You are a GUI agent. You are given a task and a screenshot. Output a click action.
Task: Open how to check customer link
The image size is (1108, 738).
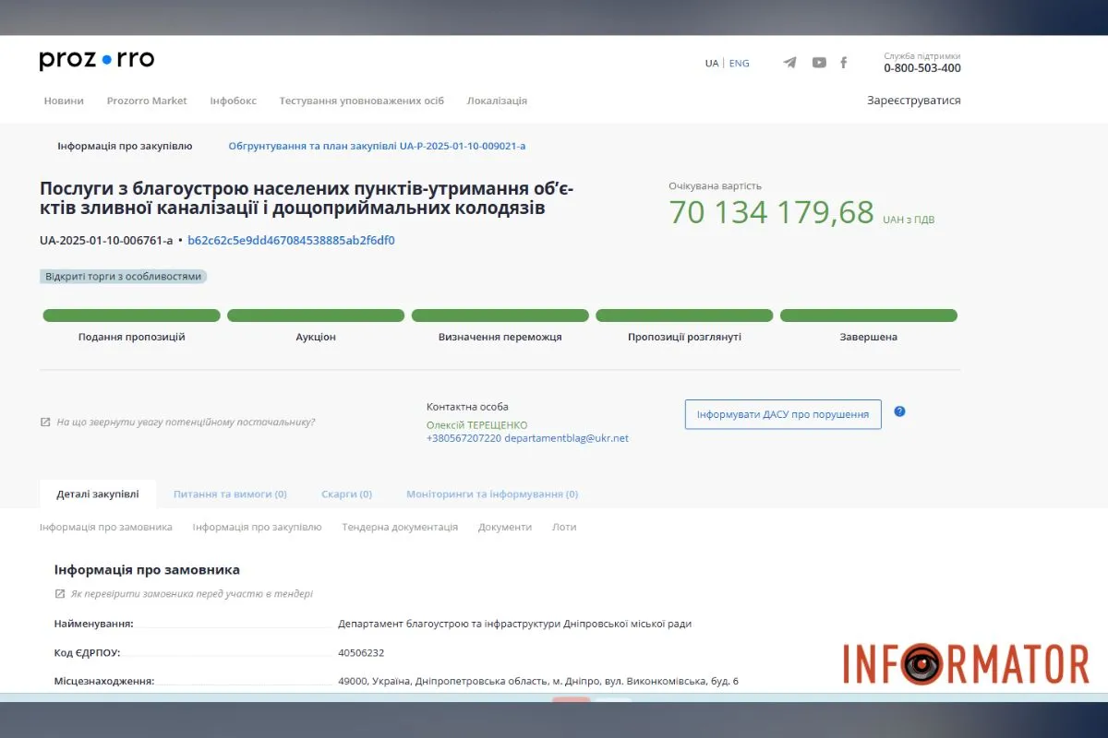(191, 594)
